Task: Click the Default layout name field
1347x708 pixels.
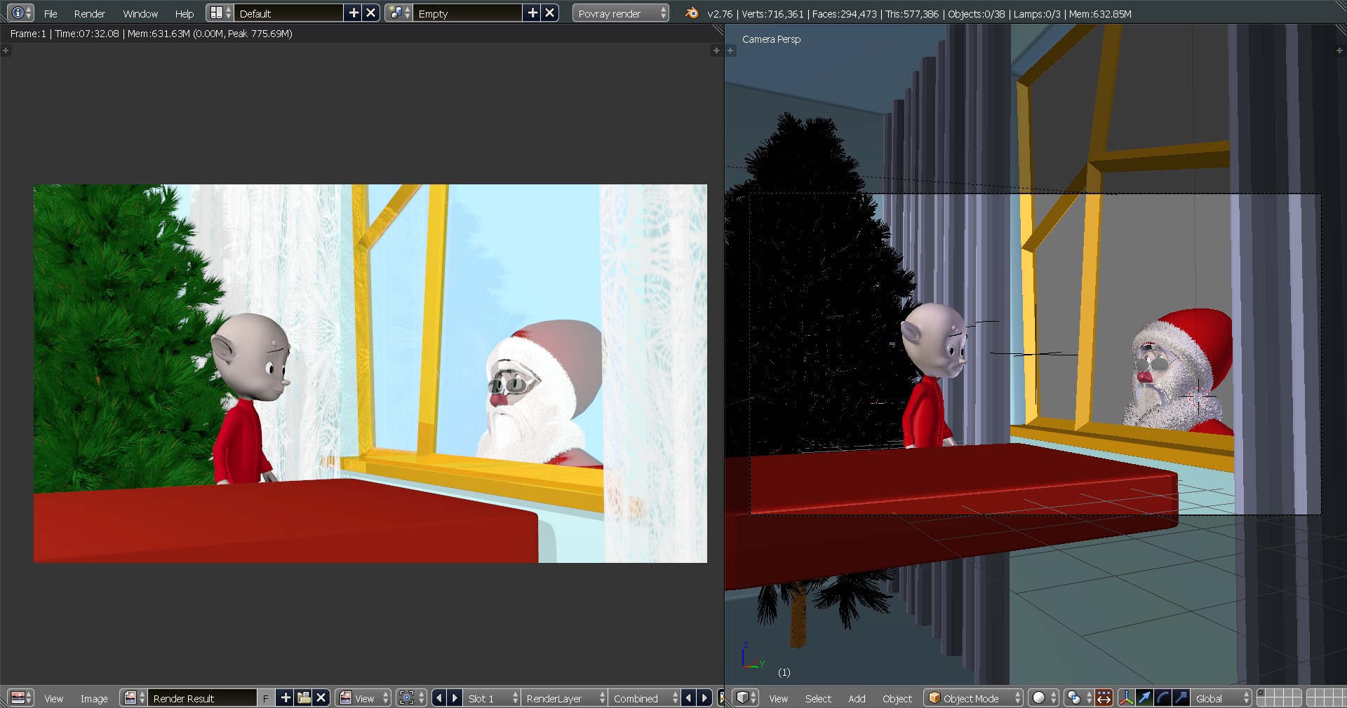Action: tap(288, 13)
